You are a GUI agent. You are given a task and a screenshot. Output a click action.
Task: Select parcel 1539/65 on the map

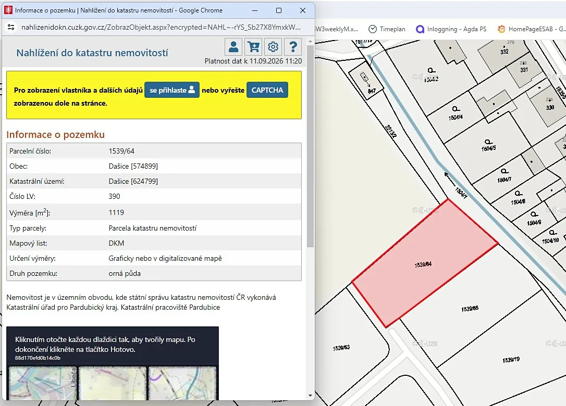[x=470, y=309]
